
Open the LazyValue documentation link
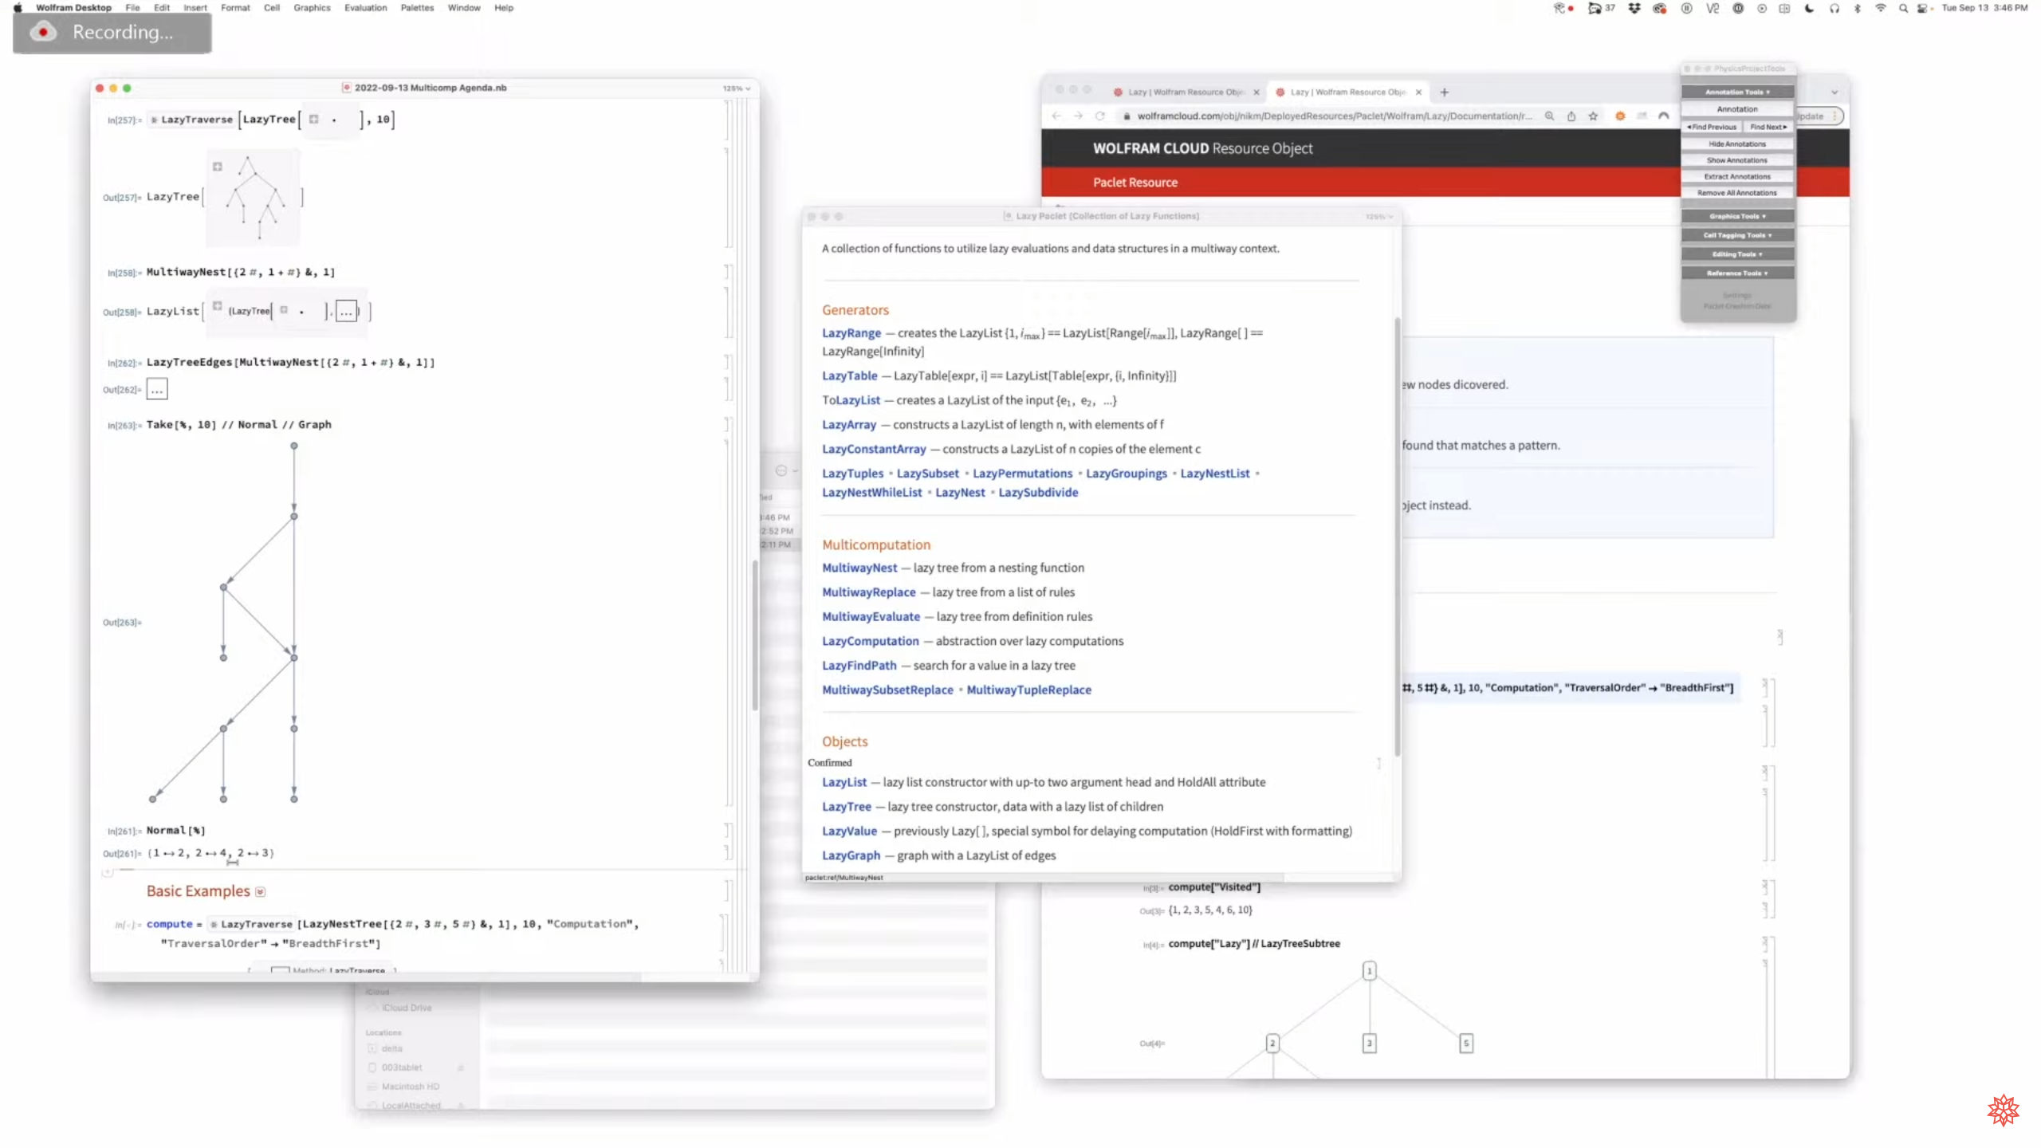tap(850, 832)
